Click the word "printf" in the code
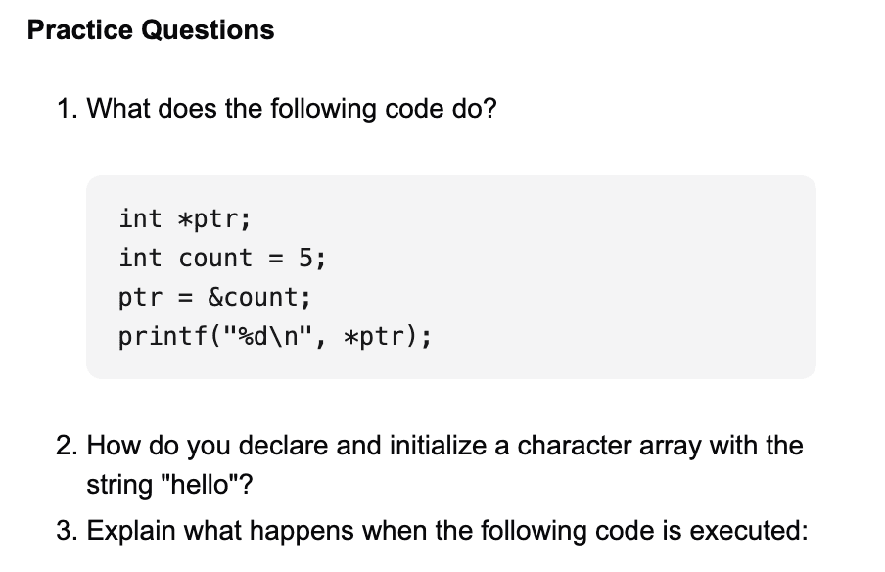Image resolution: width=885 pixels, height=572 pixels. (155, 337)
